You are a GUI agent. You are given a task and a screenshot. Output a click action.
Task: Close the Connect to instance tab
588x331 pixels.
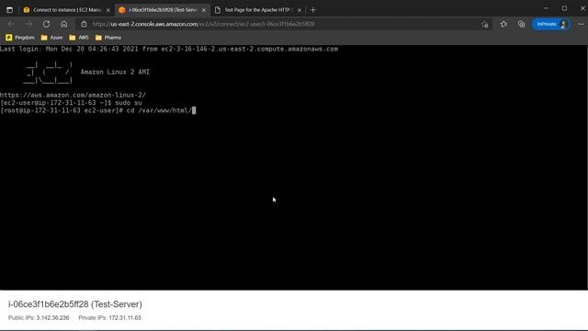108,10
